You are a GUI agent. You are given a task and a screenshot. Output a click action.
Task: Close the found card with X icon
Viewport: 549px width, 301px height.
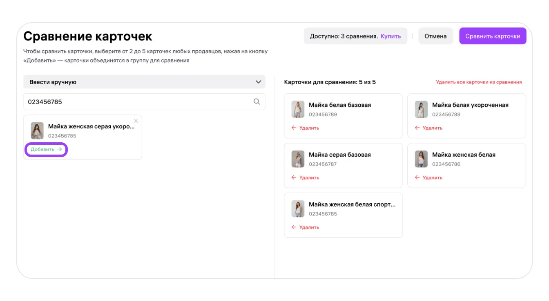click(136, 121)
